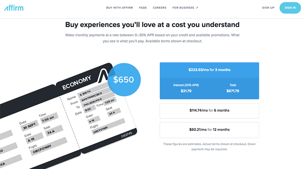Screen dimensions: 304x169
Task: Click the estimates disclaimer text below plans
Action: 209,146
